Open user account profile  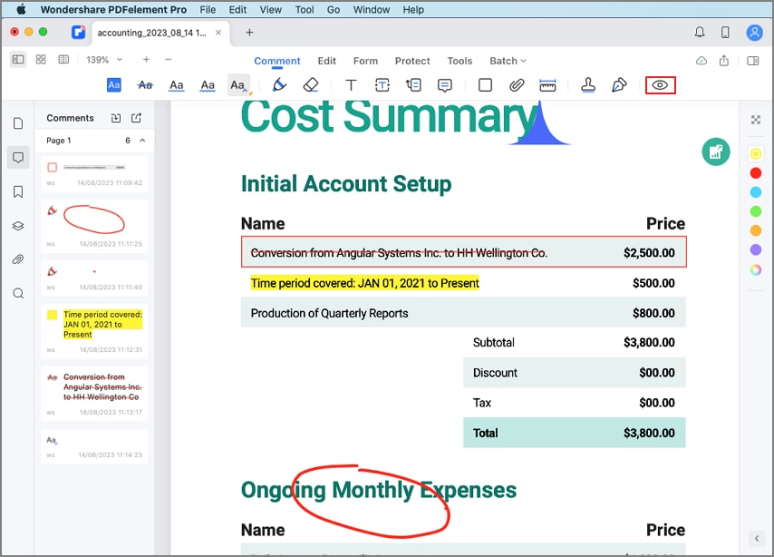(754, 33)
